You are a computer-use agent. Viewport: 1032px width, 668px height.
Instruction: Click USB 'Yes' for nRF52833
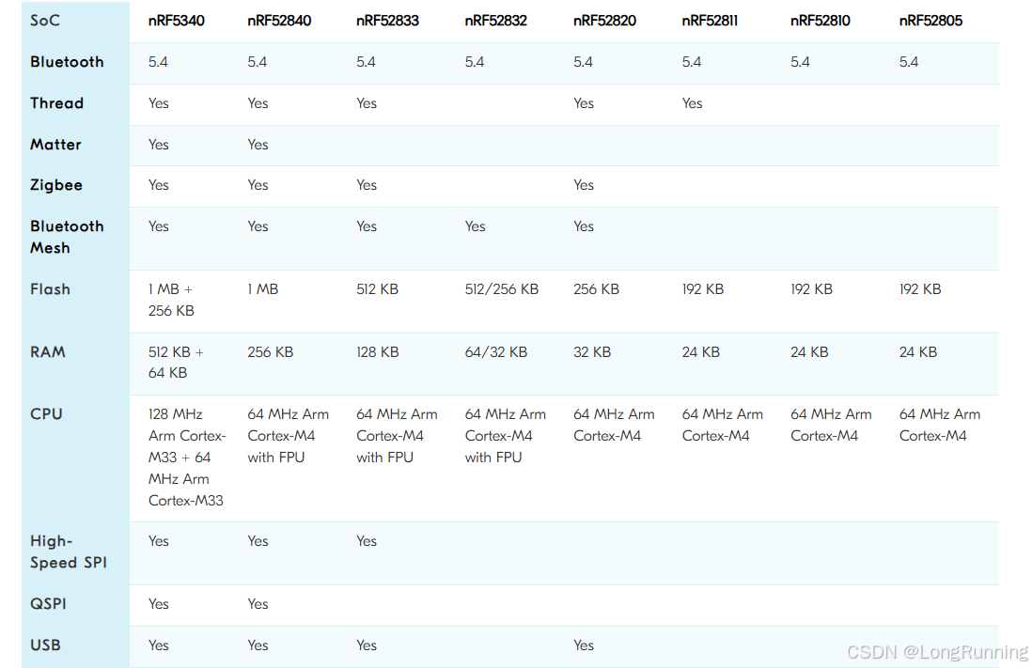click(367, 645)
